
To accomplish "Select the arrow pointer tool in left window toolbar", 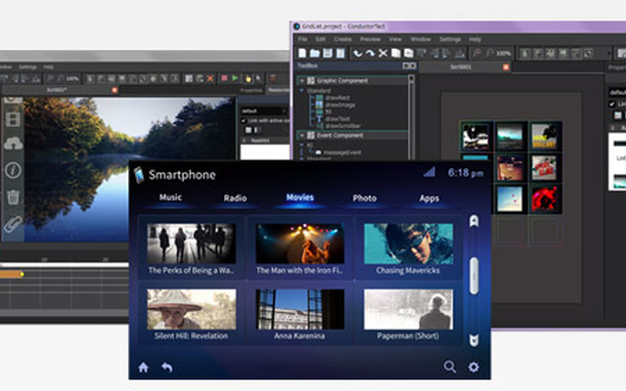I will [258, 78].
